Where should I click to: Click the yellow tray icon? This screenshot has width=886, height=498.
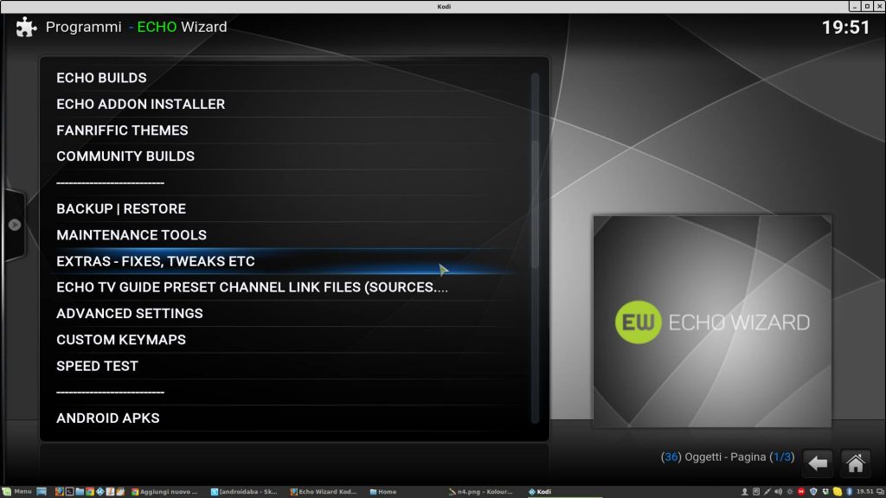coord(838,492)
